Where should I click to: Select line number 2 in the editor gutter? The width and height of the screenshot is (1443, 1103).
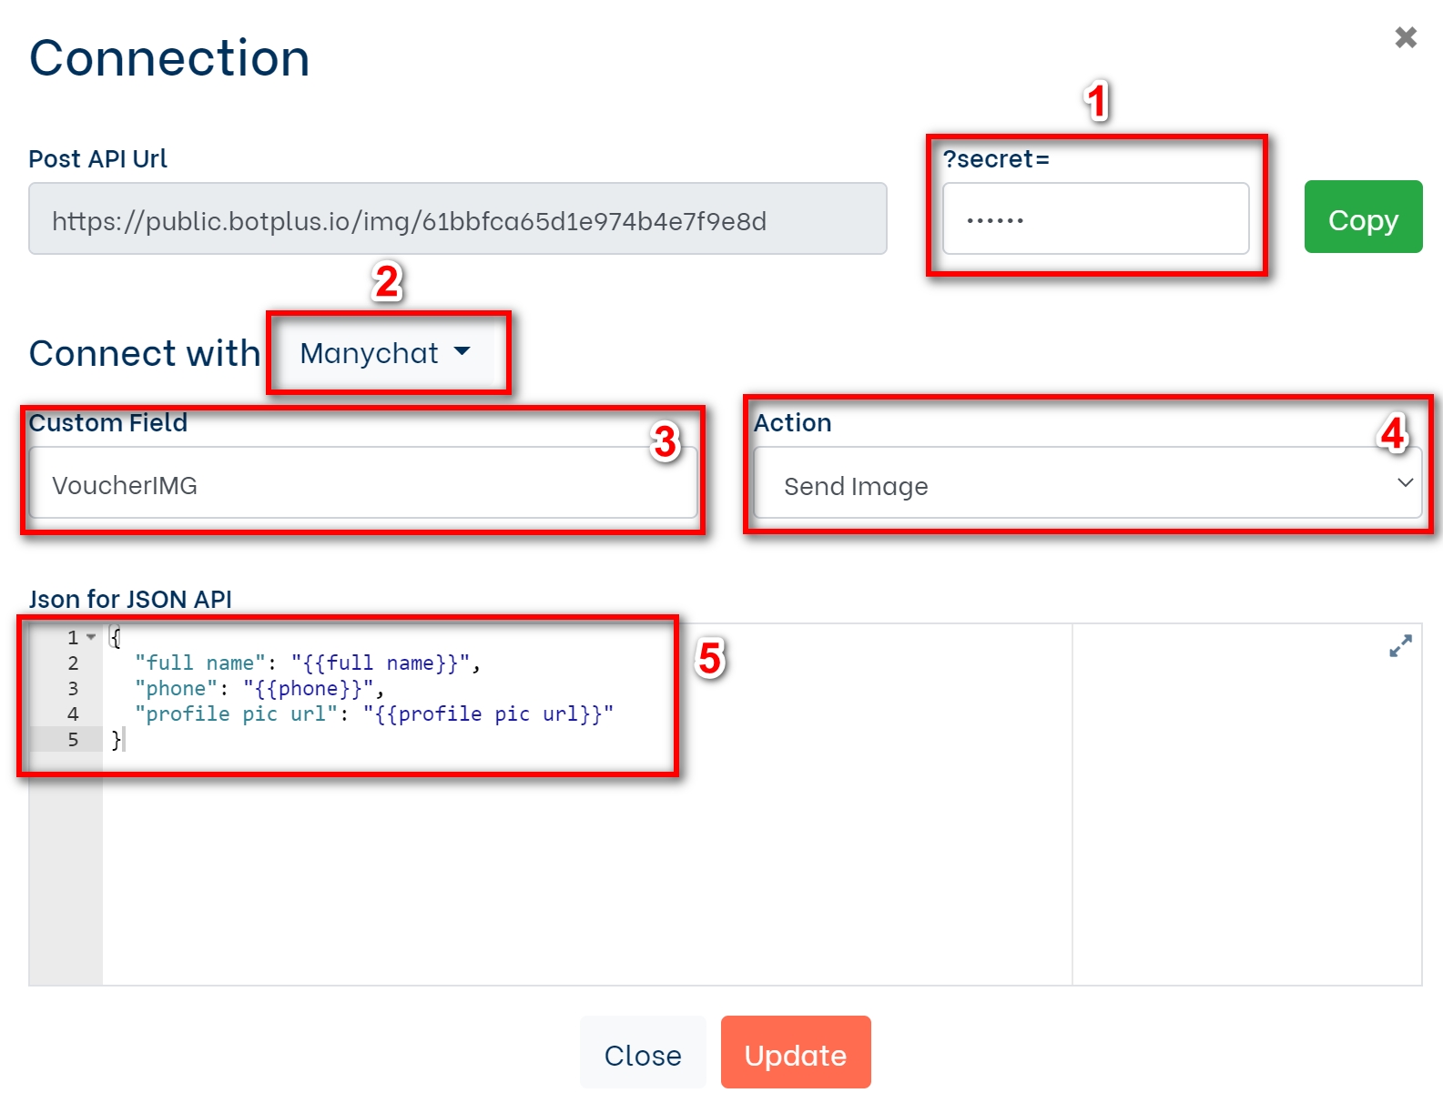coord(73,663)
